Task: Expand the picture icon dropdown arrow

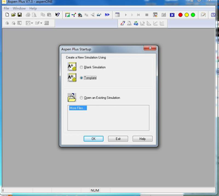Action: click(32, 23)
